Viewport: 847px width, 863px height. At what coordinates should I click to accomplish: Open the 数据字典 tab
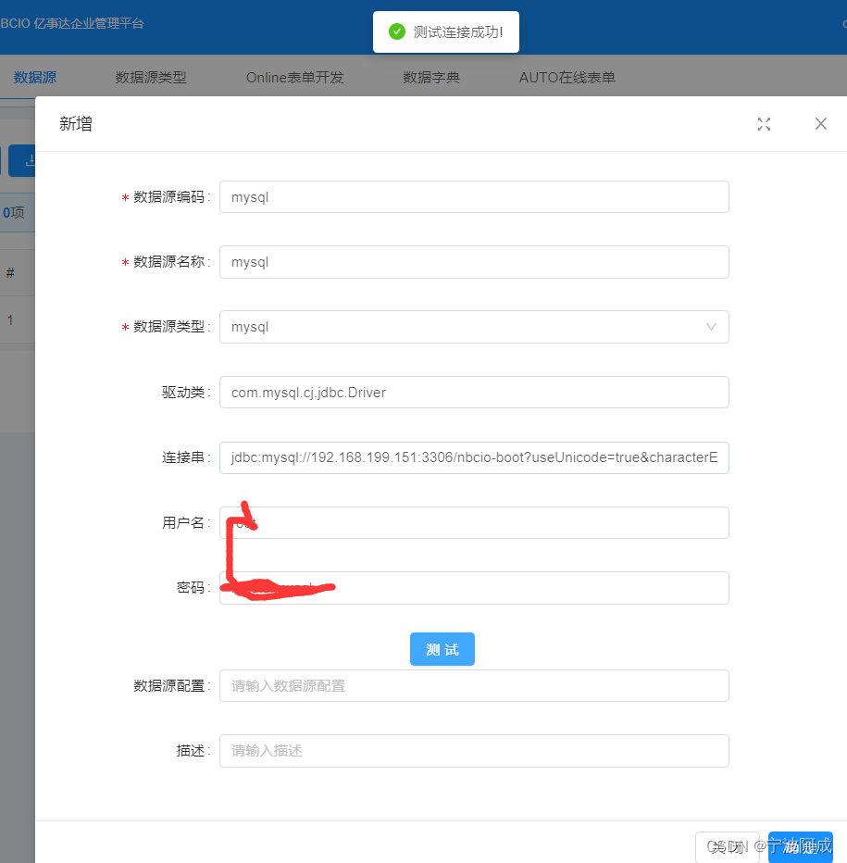coord(431,78)
